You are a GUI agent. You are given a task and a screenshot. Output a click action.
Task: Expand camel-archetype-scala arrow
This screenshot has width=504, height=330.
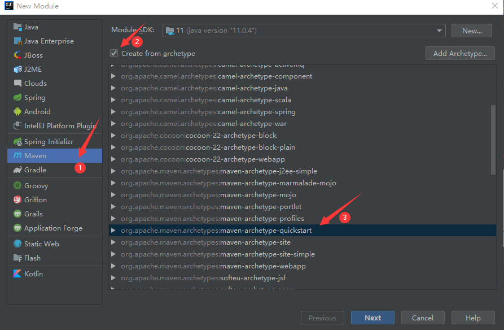(113, 100)
